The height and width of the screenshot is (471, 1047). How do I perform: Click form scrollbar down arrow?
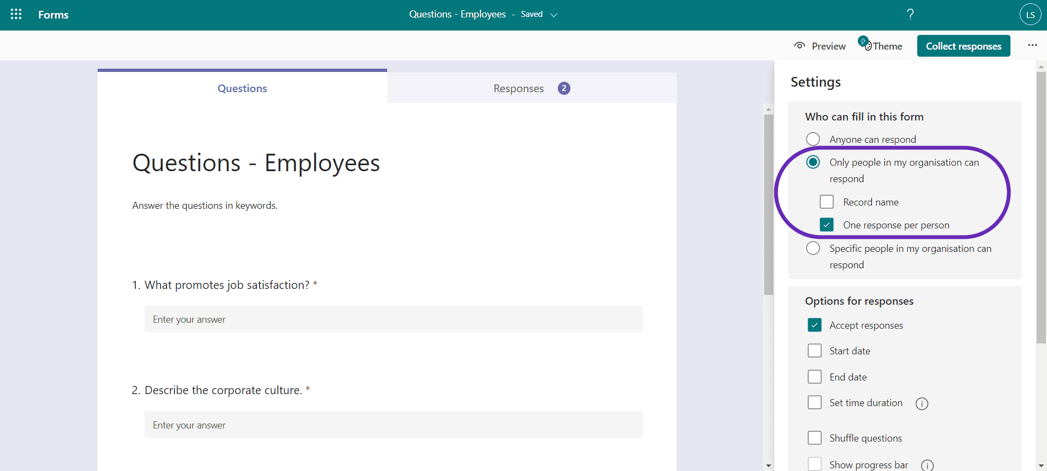coord(768,466)
